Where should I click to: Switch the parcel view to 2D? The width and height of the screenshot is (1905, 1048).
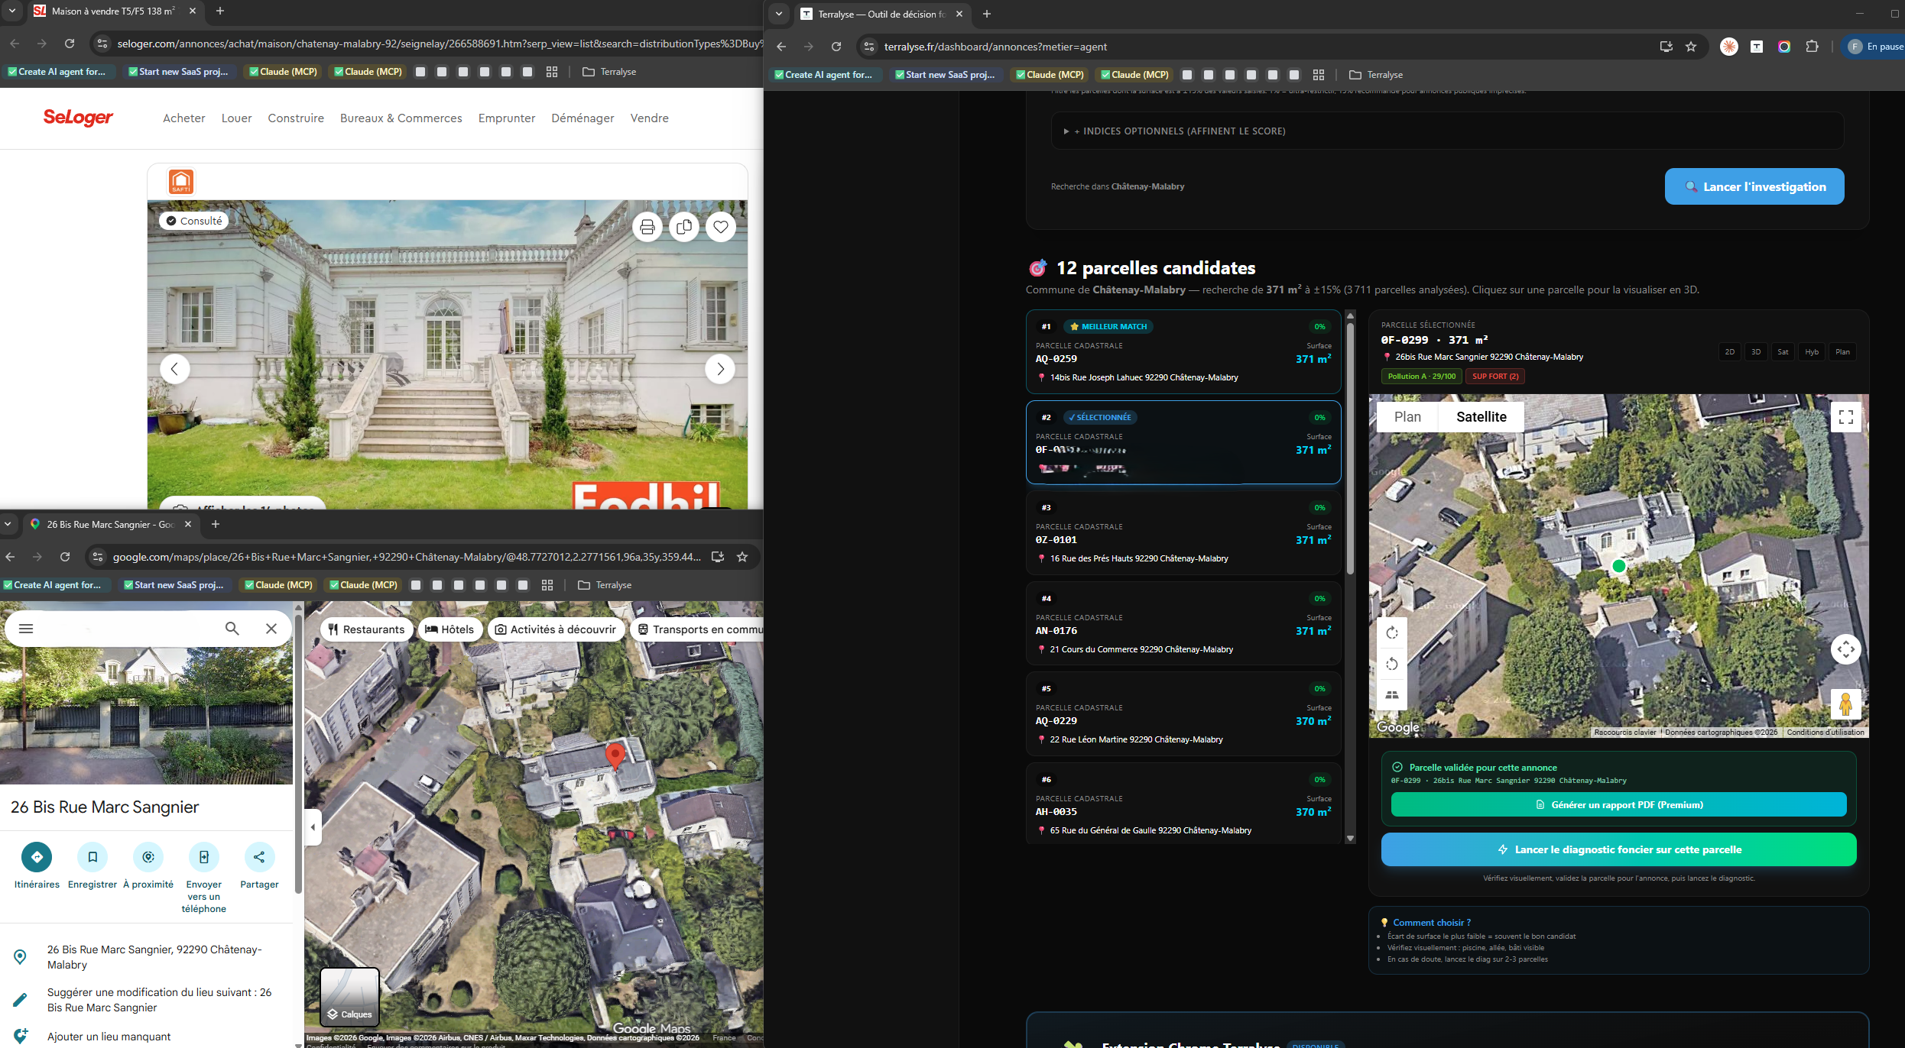pos(1730,352)
